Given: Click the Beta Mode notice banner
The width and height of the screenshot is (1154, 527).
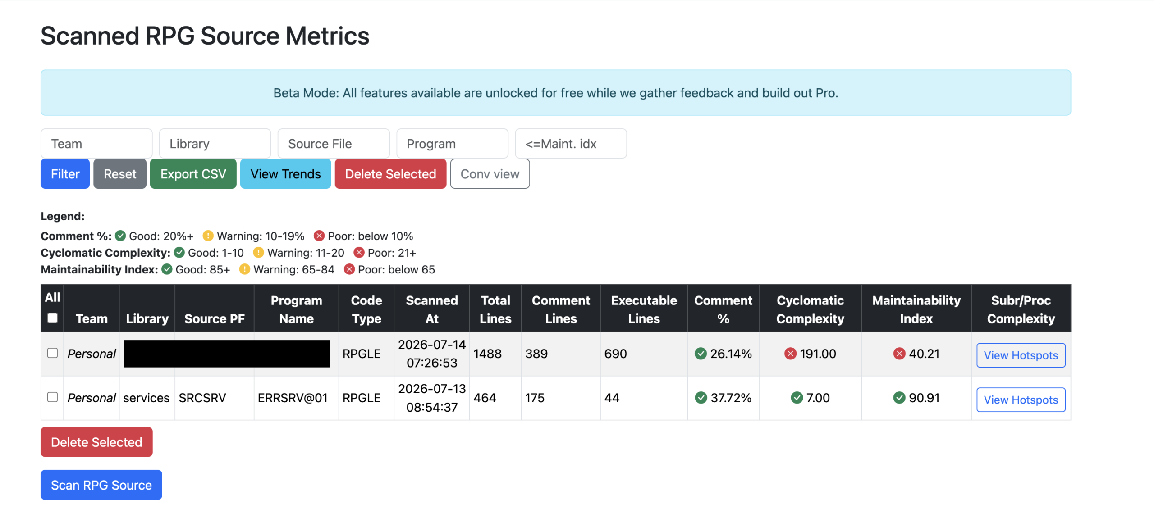Looking at the screenshot, I should (555, 93).
